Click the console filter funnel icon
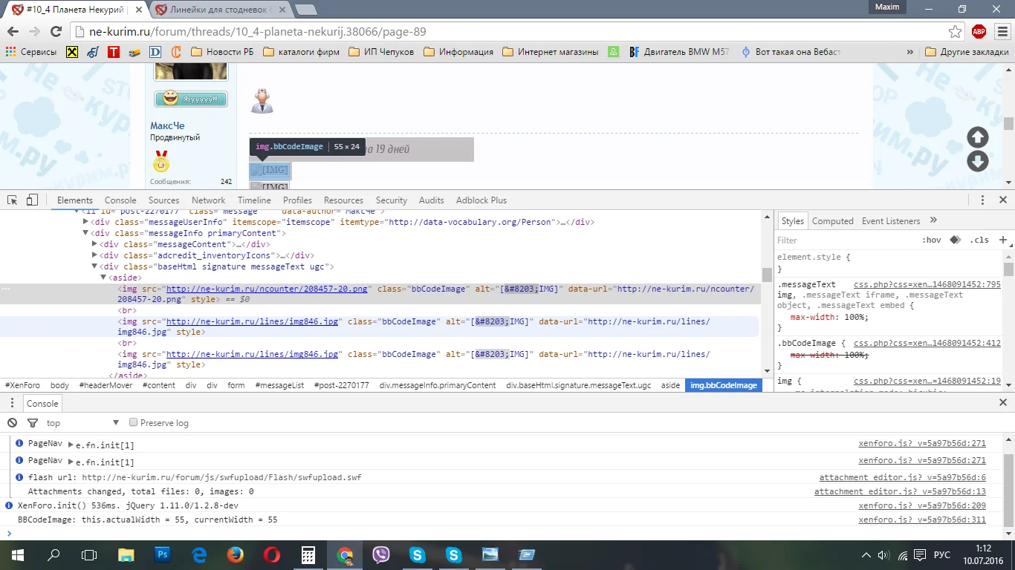Image resolution: width=1015 pixels, height=570 pixels. [32, 423]
